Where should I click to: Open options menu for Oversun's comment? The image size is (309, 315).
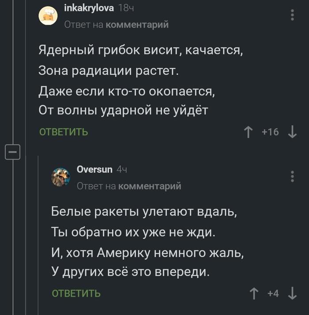click(x=292, y=177)
